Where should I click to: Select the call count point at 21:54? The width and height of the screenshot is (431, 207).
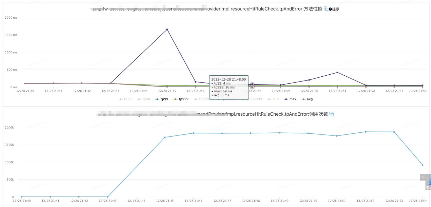[422, 165]
